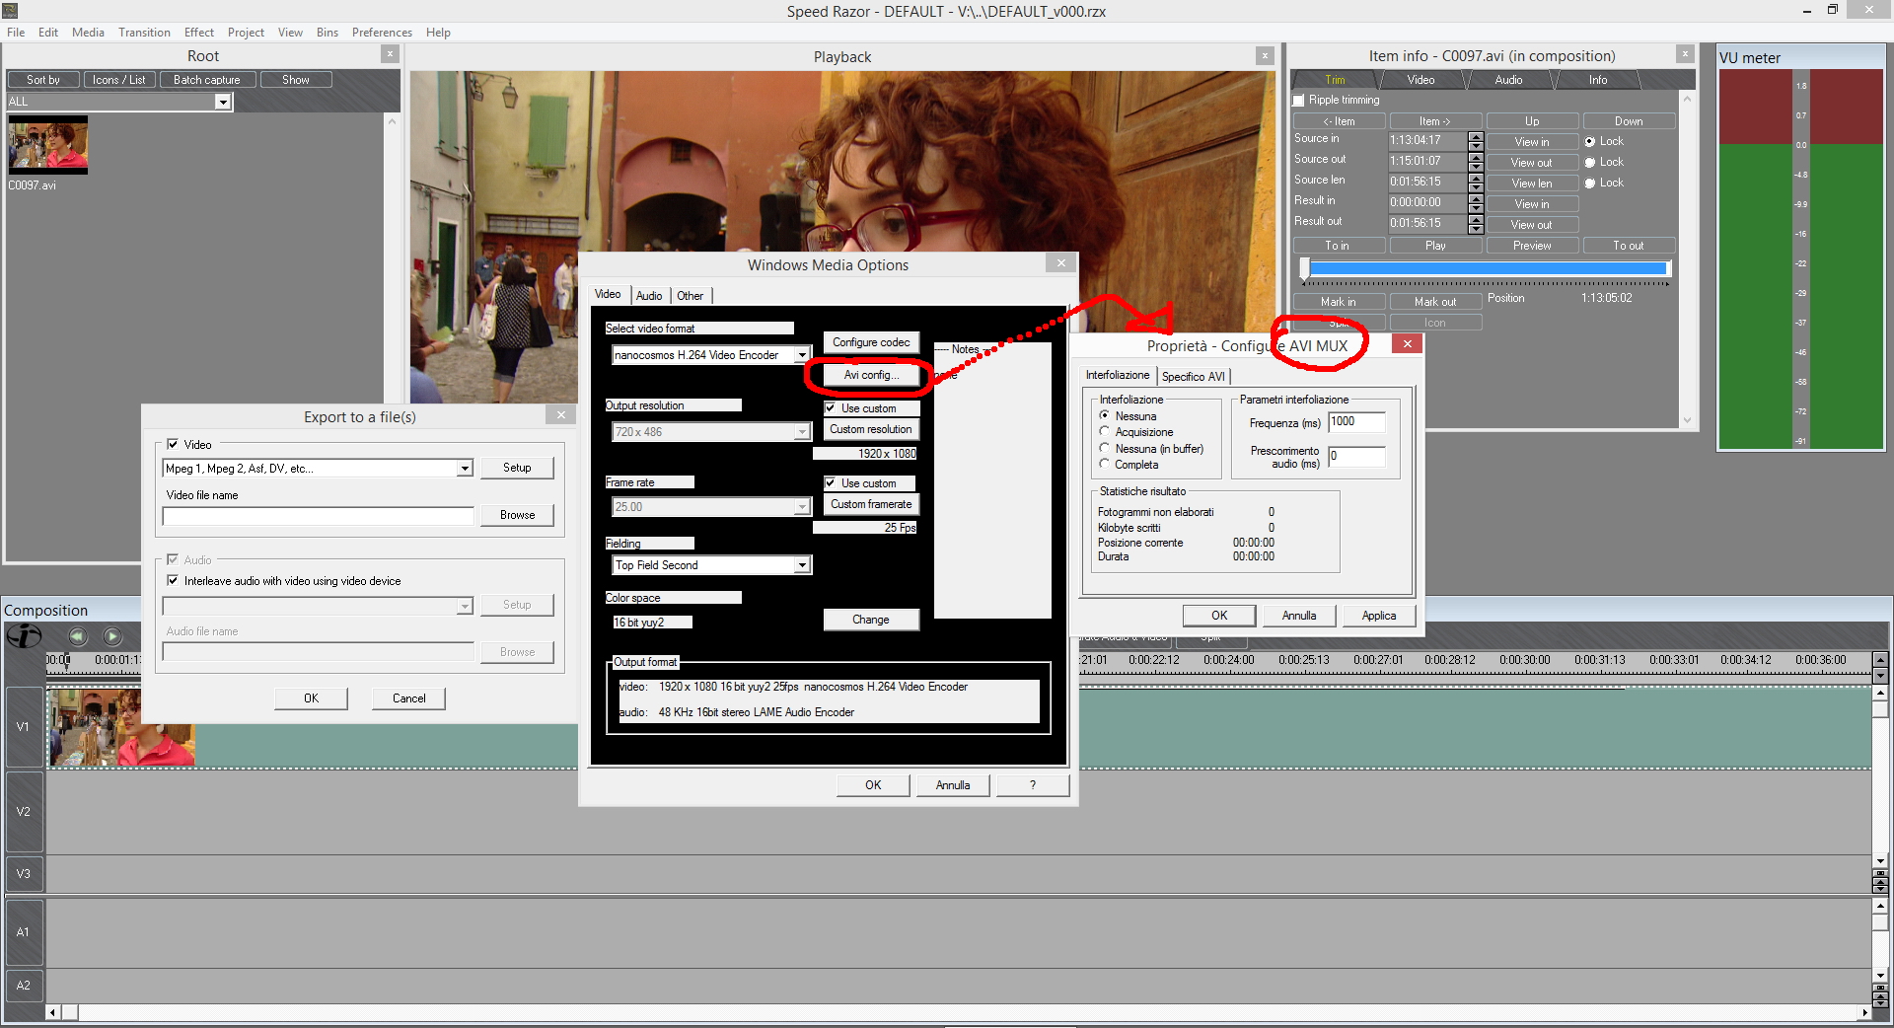Click Applica in AVI MUX dialog
Viewport: 1894px width, 1028px height.
point(1379,616)
